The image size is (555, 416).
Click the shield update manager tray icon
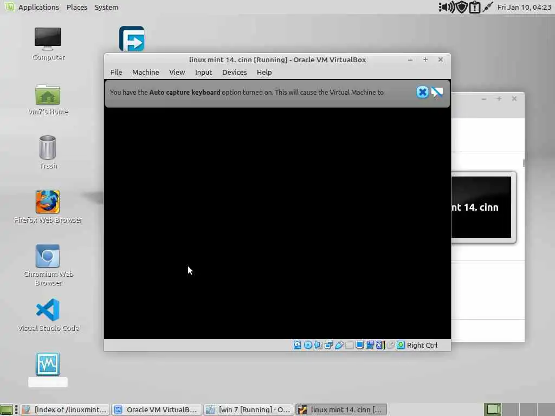[462, 7]
